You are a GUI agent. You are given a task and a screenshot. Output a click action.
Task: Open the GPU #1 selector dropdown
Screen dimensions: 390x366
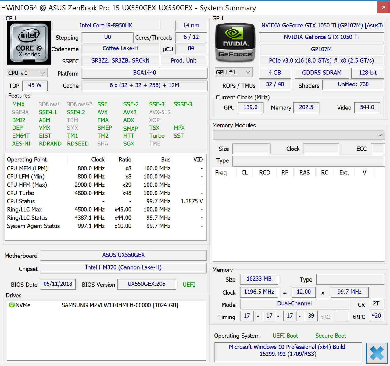click(234, 72)
